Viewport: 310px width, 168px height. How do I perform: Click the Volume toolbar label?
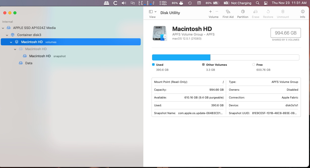coord(213,17)
